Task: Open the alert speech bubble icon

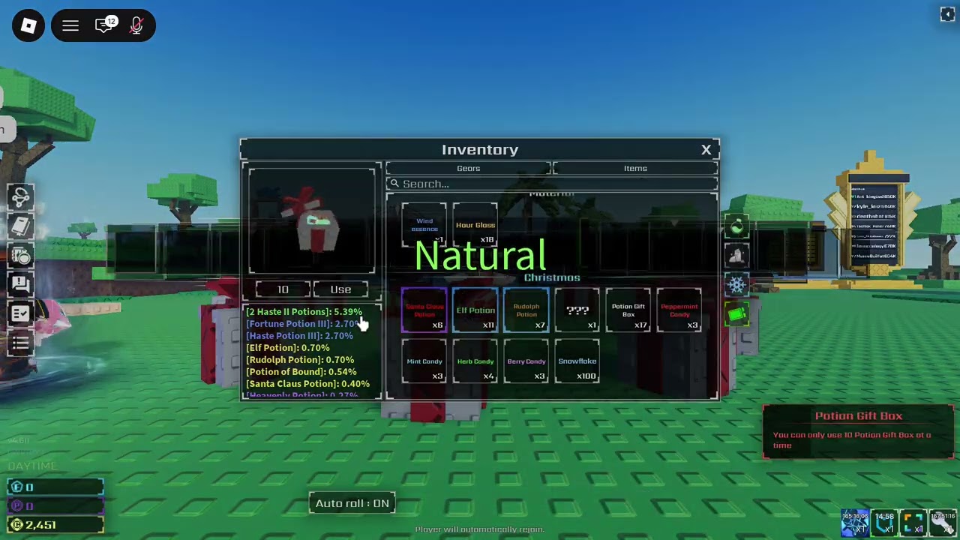Action: (x=20, y=284)
